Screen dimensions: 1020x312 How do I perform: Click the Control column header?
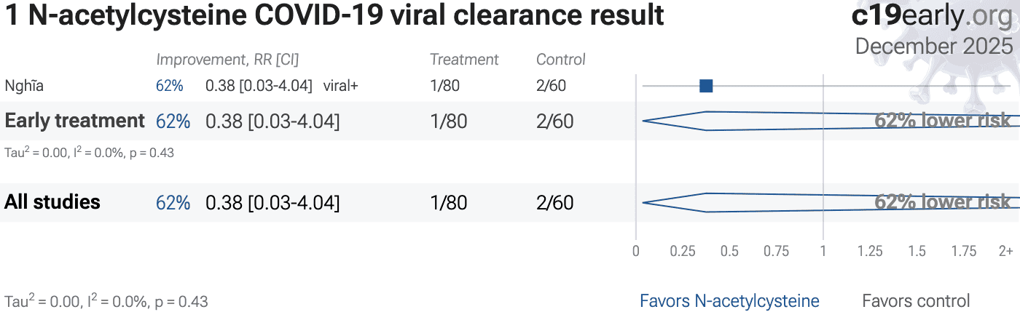point(560,60)
